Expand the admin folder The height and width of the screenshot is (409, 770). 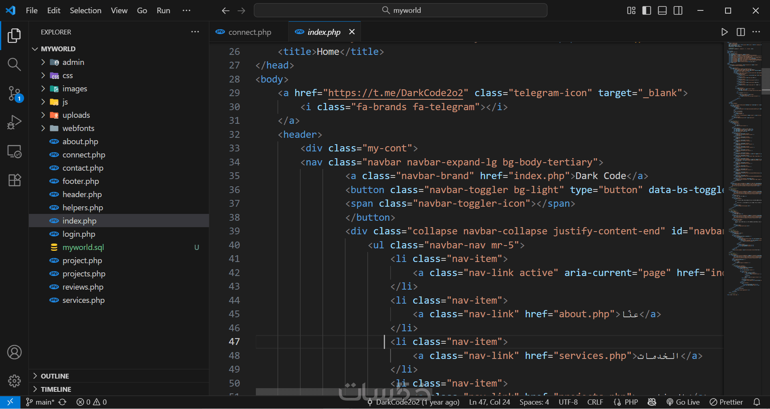point(119,62)
